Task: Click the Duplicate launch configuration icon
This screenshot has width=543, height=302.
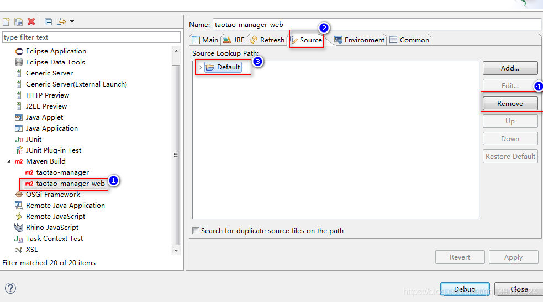Action: tap(18, 22)
